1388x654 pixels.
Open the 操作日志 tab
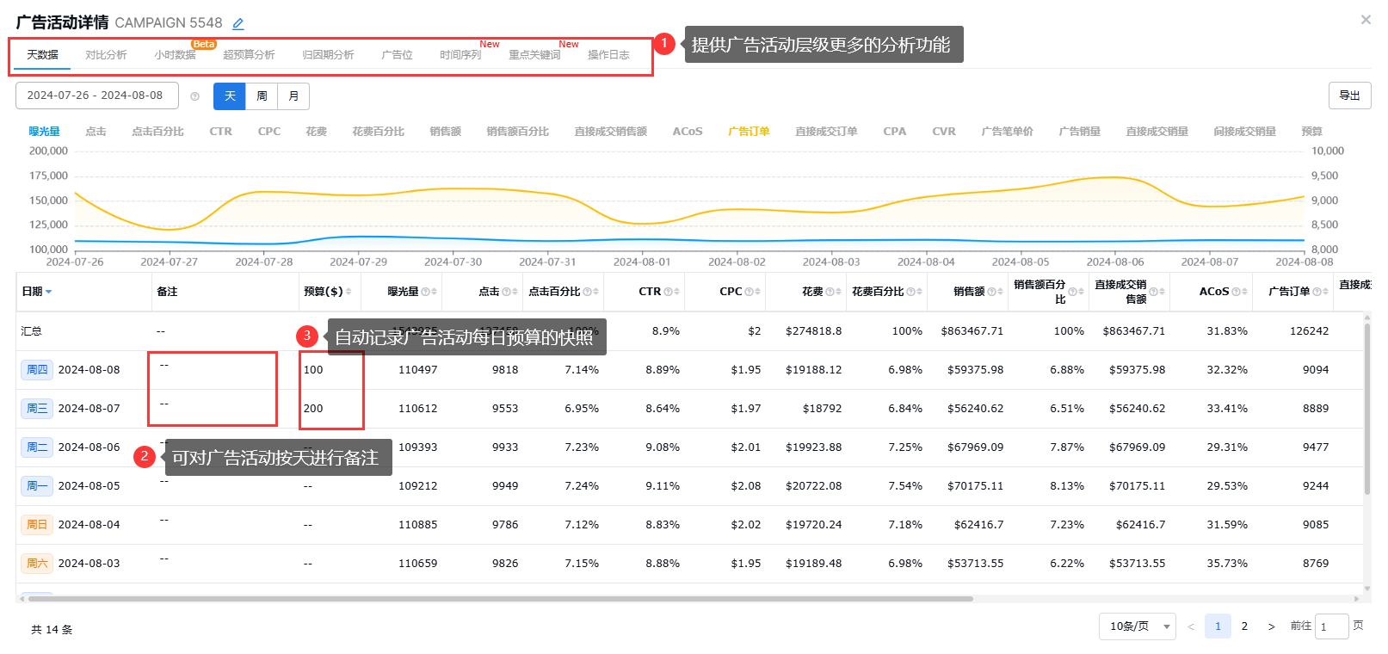tap(608, 55)
